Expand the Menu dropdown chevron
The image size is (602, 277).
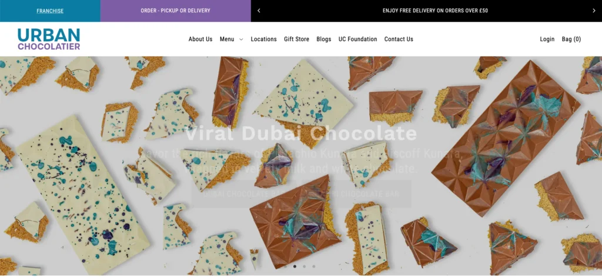coord(241,39)
